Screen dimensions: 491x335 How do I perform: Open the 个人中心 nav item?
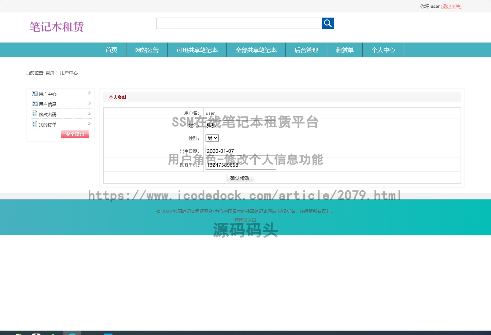tap(383, 50)
